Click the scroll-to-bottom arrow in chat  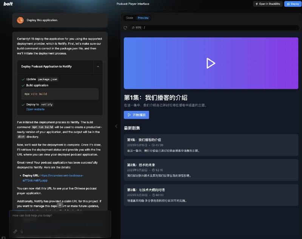[x=60, y=205]
